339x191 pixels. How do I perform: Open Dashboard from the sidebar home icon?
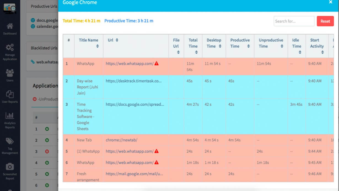[10, 27]
